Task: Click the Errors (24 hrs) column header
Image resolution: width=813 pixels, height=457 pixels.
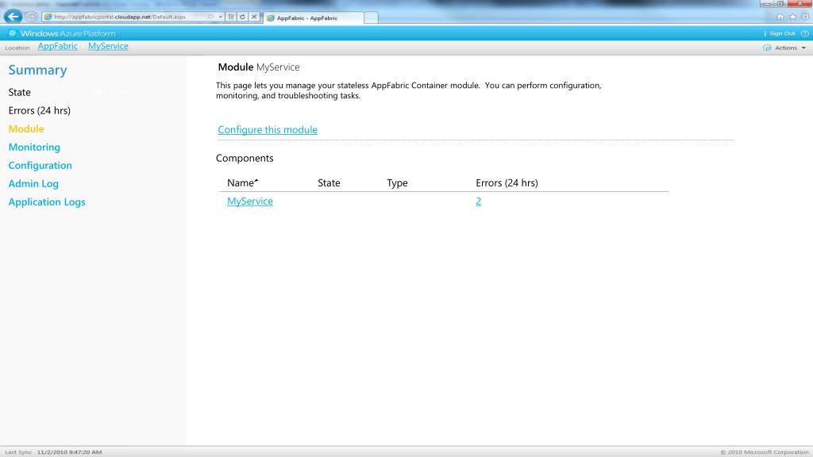Action: 507,183
